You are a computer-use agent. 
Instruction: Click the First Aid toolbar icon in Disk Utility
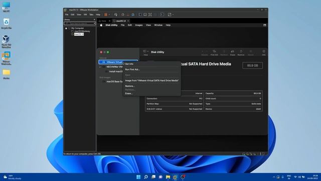[x=214, y=52]
